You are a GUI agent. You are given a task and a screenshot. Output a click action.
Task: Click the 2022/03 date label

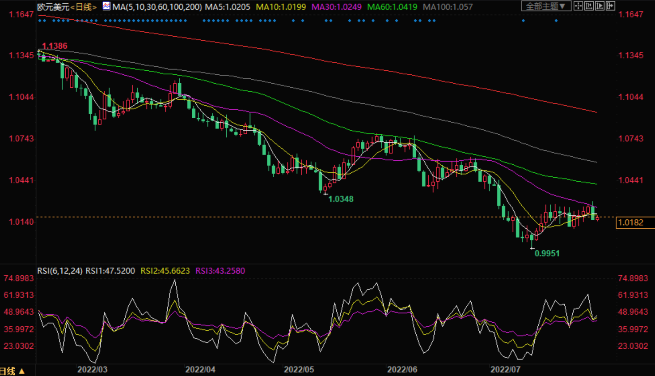pyautogui.click(x=92, y=370)
